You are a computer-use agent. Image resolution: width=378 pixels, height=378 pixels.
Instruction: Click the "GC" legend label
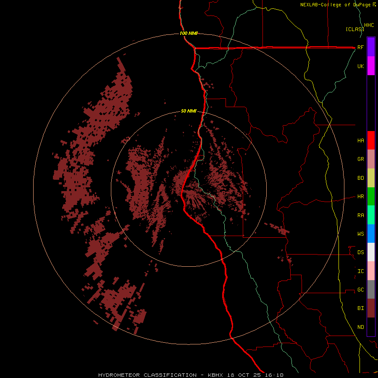pos(360,289)
